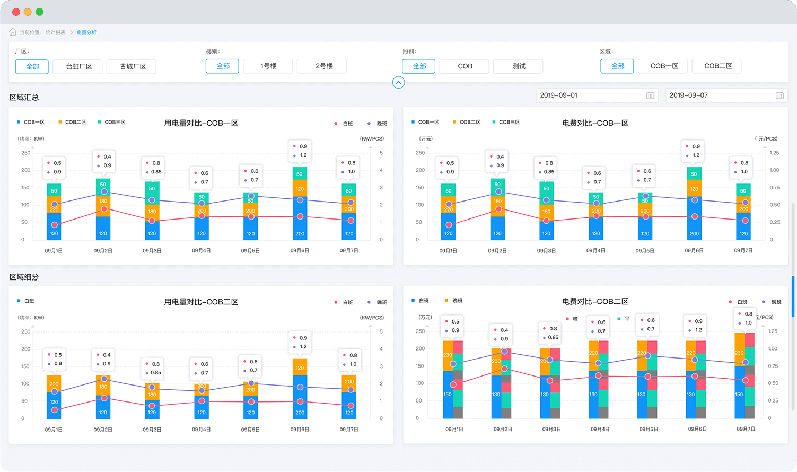This screenshot has height=472, width=797.
Task: Toggle blue 白班 bar legend in 用电量对比-COB二区 chart
Action: (x=25, y=301)
